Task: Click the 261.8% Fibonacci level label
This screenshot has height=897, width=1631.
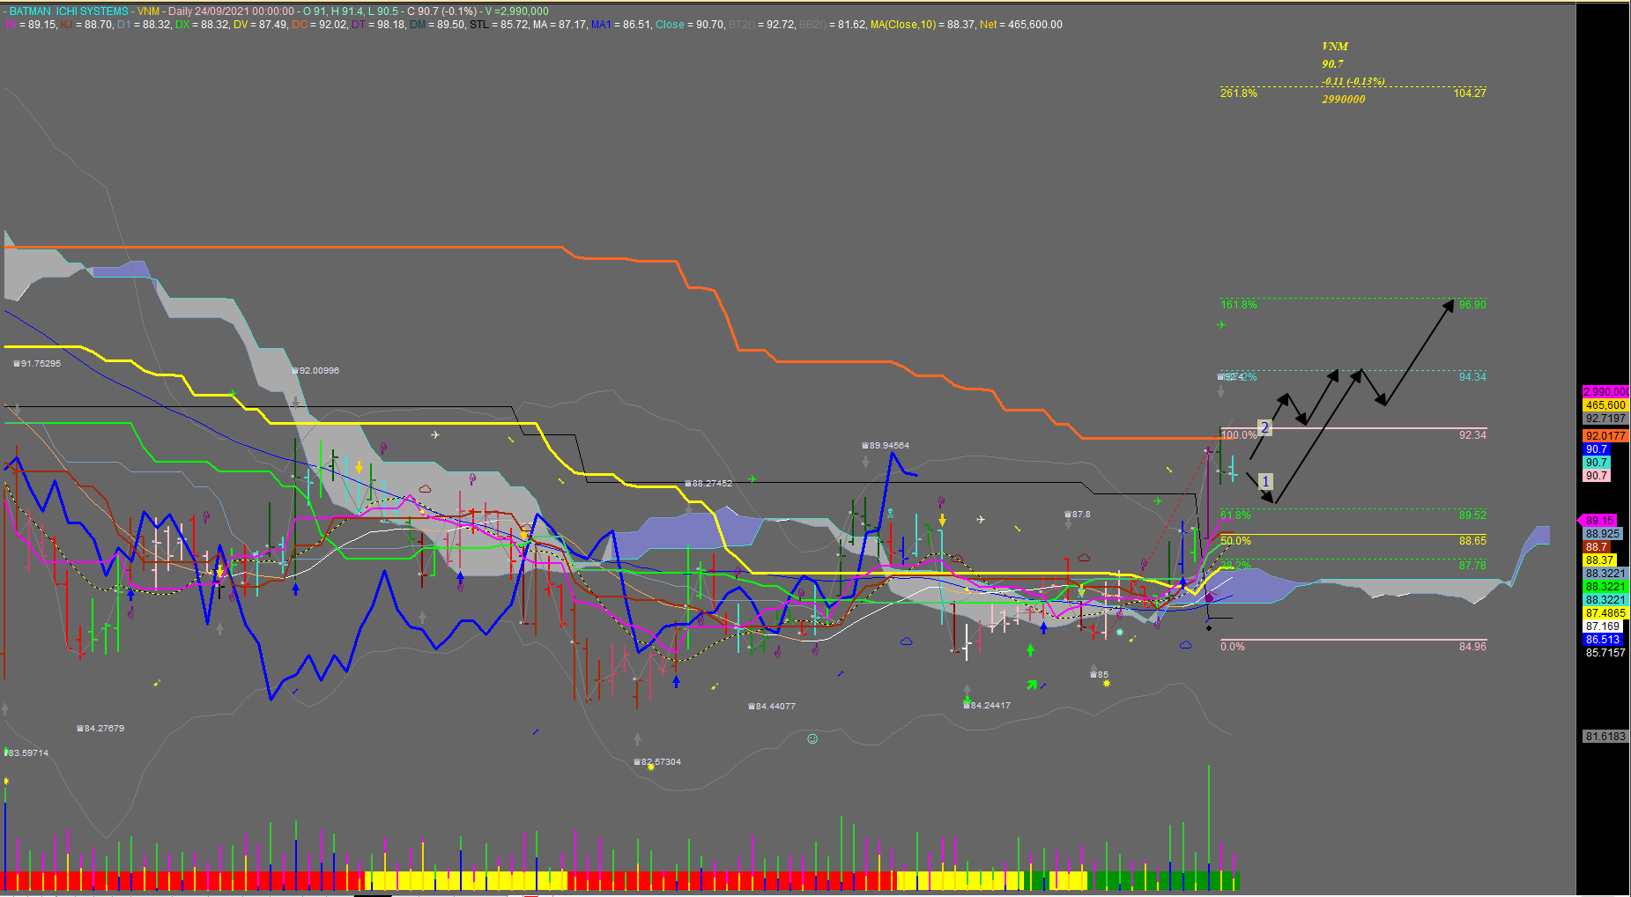Action: 1239,93
